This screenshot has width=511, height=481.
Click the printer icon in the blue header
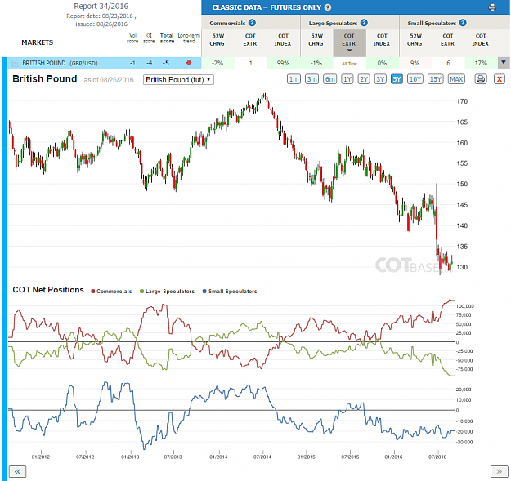[492, 7]
